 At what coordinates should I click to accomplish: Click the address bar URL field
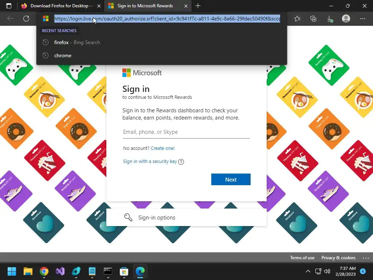[167, 19]
